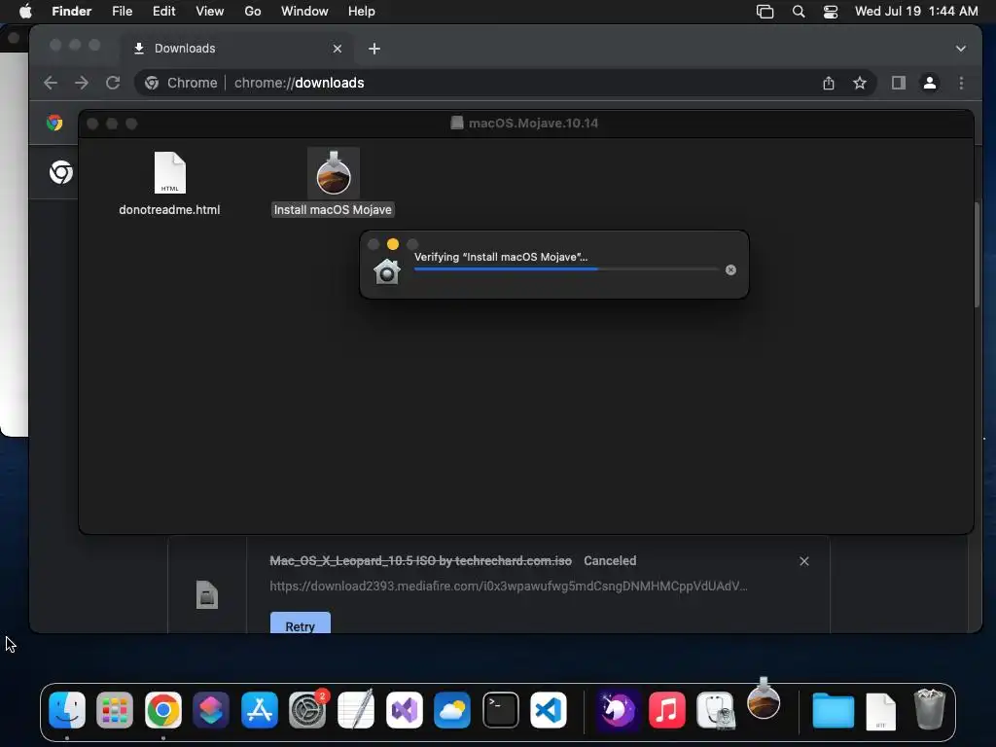Image resolution: width=996 pixels, height=747 pixels.
Task: Open Finder from the Dock
Action: (x=67, y=709)
